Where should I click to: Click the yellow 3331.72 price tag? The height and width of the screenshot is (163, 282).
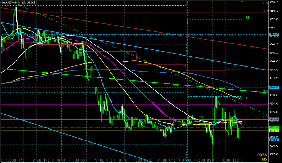(274, 131)
